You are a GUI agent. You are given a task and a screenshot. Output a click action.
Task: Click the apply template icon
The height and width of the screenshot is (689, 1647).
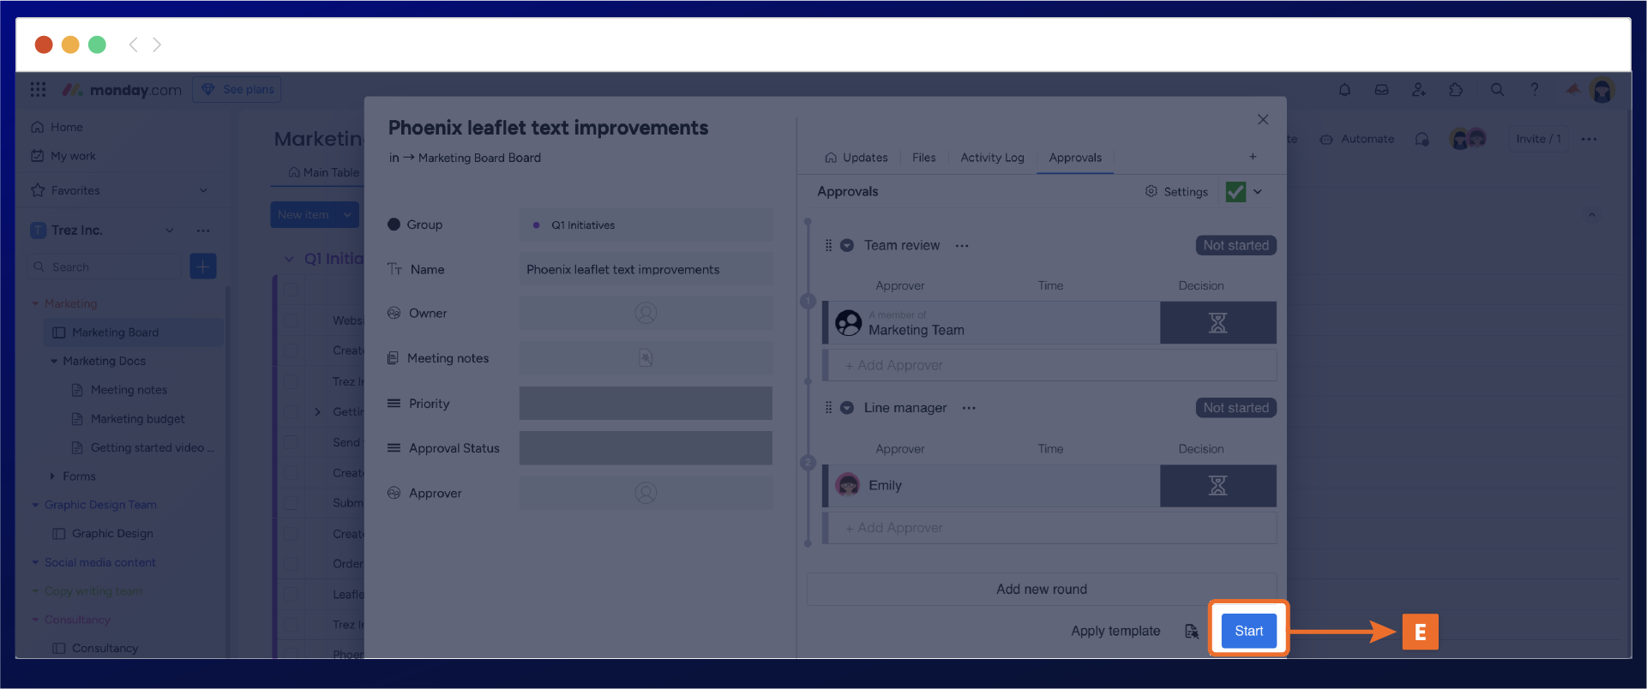click(x=1192, y=632)
